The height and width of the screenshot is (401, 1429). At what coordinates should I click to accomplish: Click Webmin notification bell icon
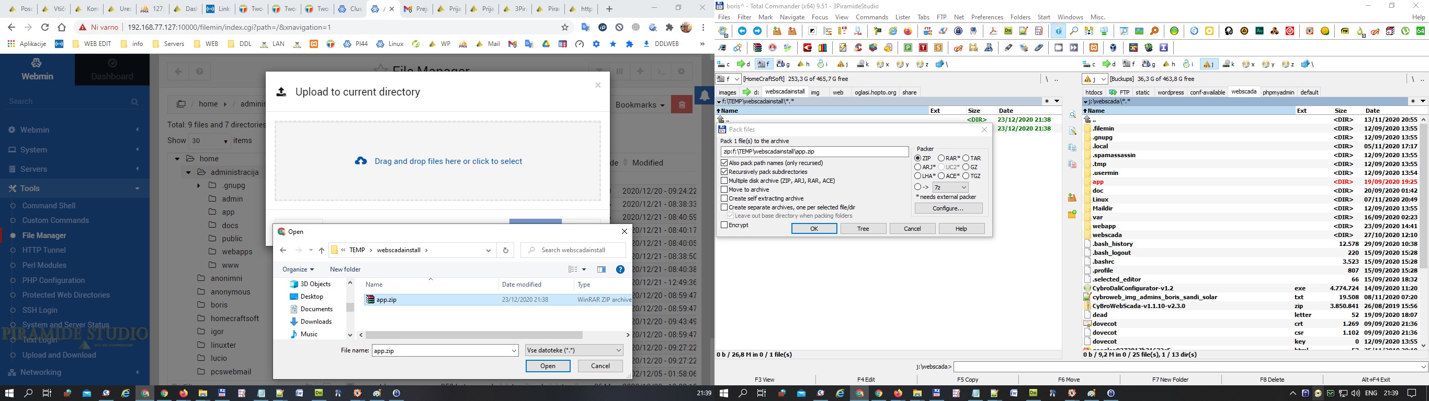[x=705, y=96]
